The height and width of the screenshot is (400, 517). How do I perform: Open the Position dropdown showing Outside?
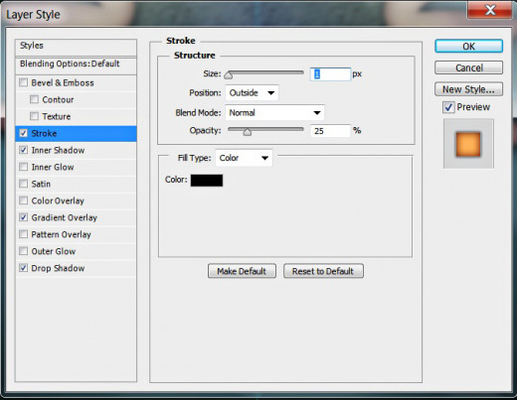pyautogui.click(x=252, y=93)
